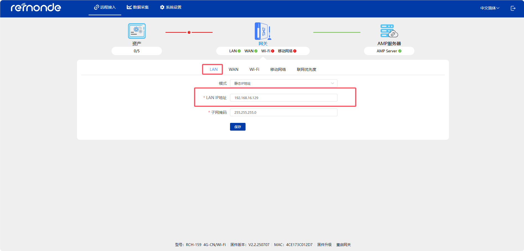Click the 保存 button
Image resolution: width=524 pixels, height=251 pixels.
238,127
